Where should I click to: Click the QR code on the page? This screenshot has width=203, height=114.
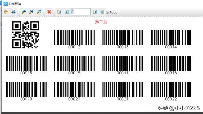(25, 35)
